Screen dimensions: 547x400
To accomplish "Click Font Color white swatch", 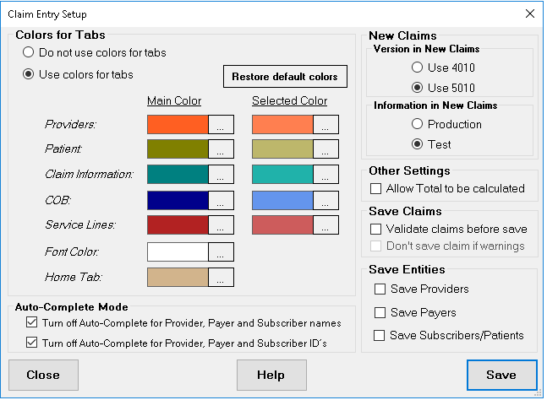I will pyautogui.click(x=178, y=251).
